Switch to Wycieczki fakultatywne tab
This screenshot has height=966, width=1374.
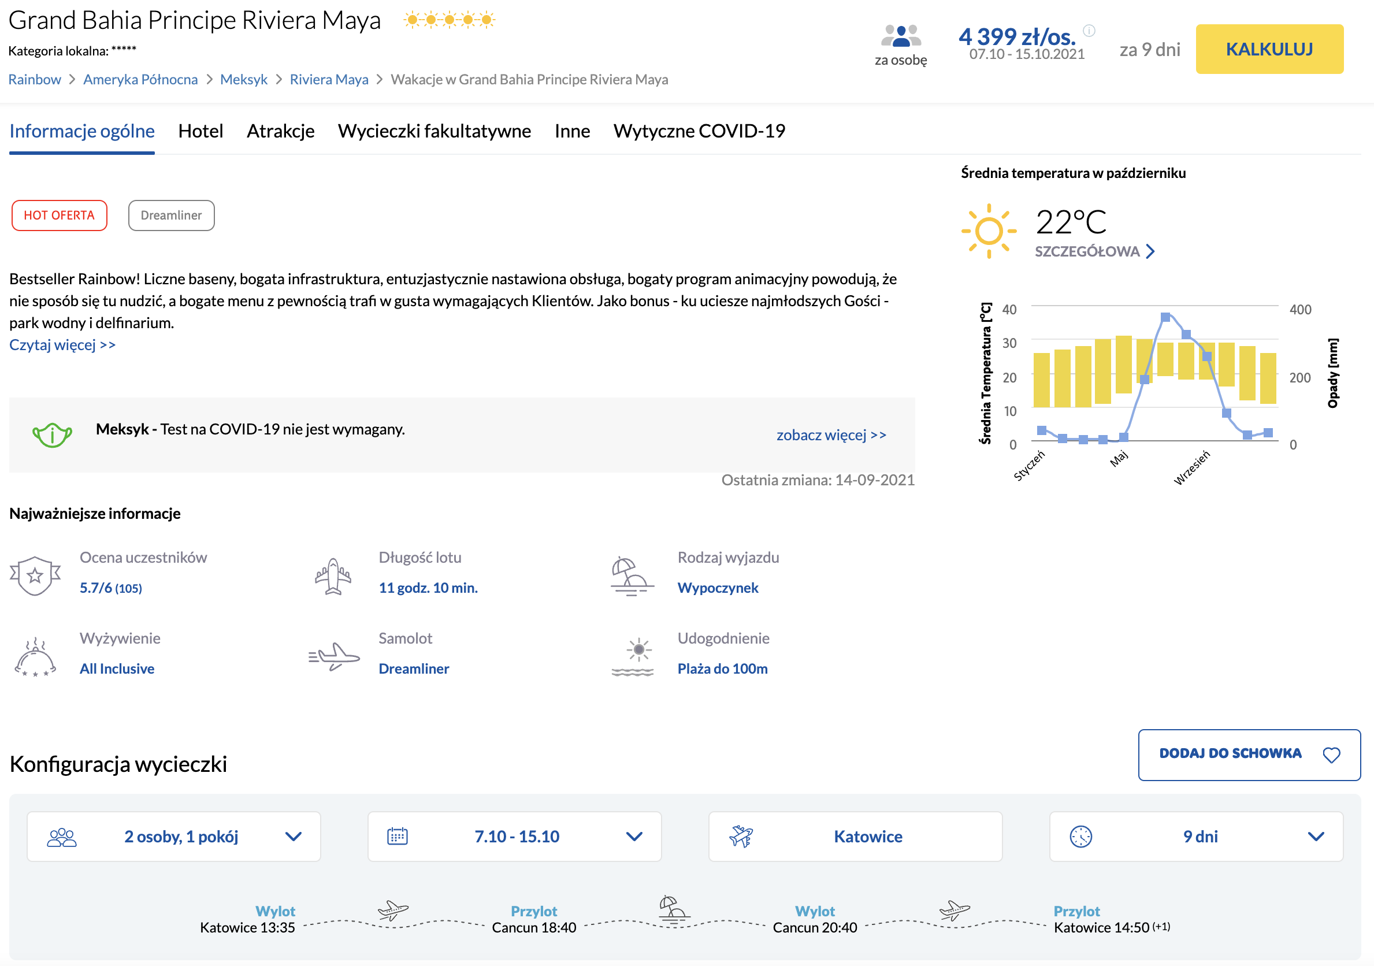point(435,131)
